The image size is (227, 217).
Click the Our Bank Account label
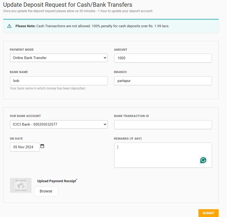click(x=25, y=116)
